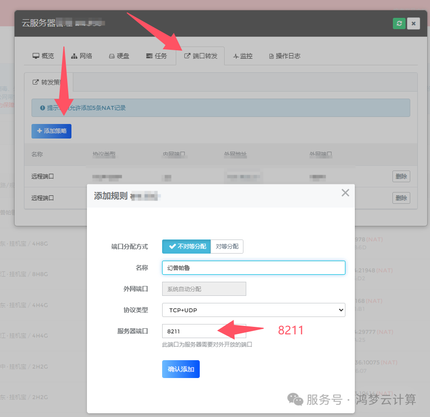The image size is (430, 417).
Task: Close the 添加规则 add rule popup
Action: (x=345, y=193)
